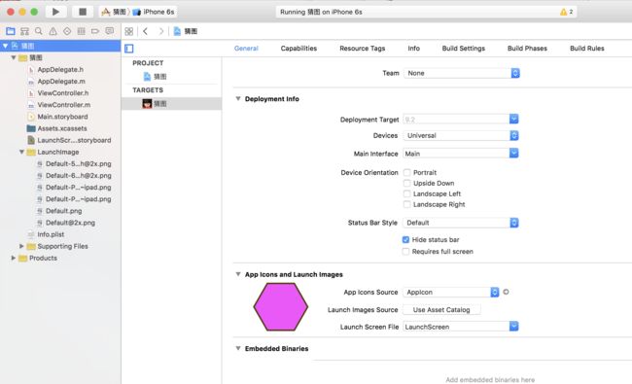The width and height of the screenshot is (632, 384).
Task: Click the project icon in jump bar
Action: 177,31
